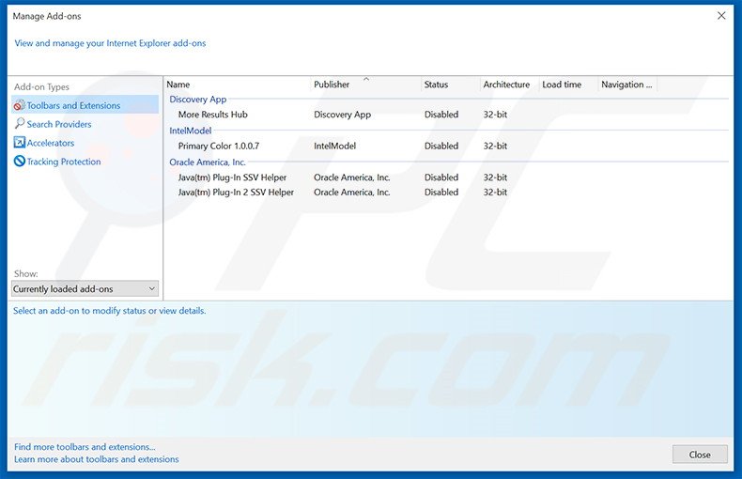
Task: Select Java(tm) Plug-In 2 SSV Helper row
Action: pos(236,193)
